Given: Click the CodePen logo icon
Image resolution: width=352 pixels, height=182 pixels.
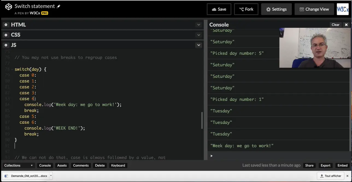Looking at the screenshot, I should point(9,7).
